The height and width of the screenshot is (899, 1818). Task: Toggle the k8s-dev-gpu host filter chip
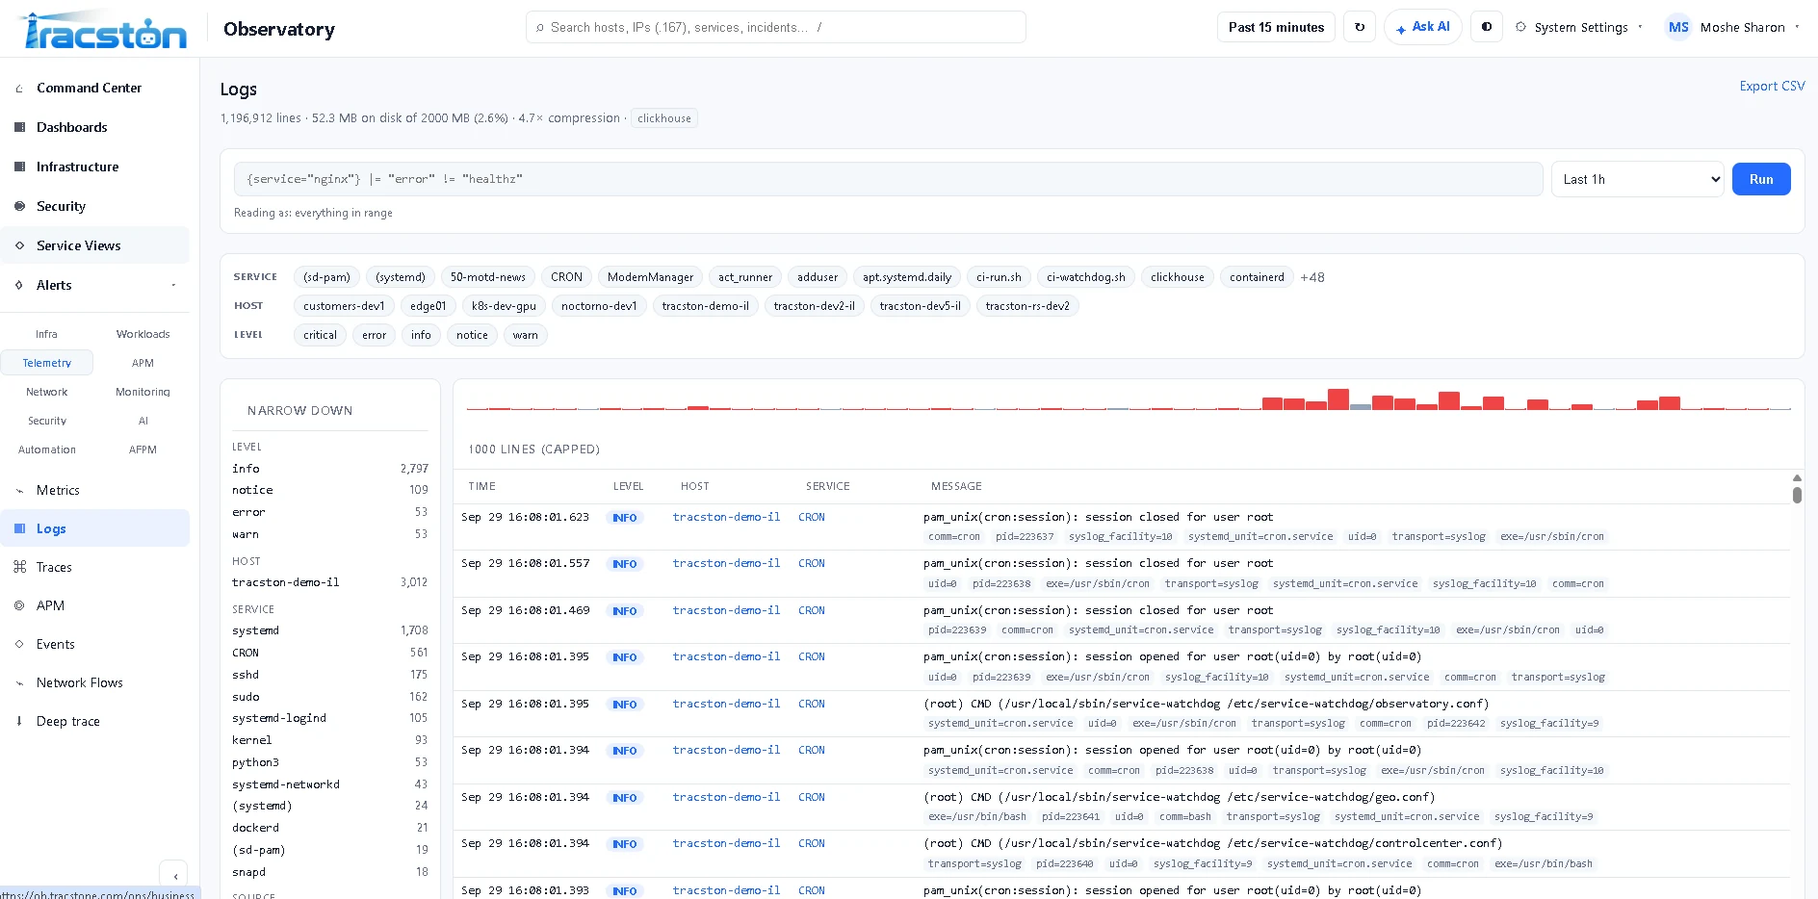[x=504, y=306]
